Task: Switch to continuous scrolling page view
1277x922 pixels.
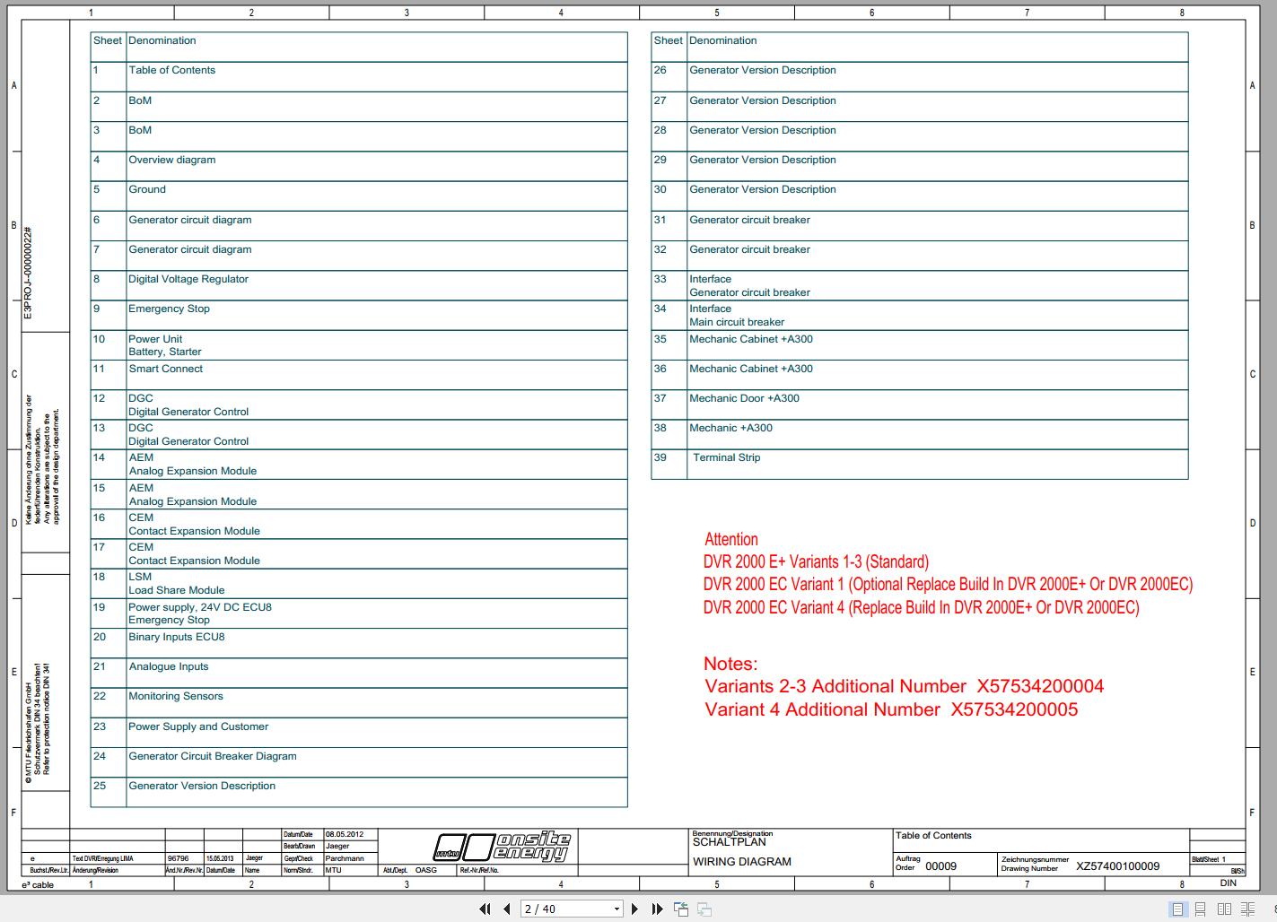Action: tap(1202, 909)
